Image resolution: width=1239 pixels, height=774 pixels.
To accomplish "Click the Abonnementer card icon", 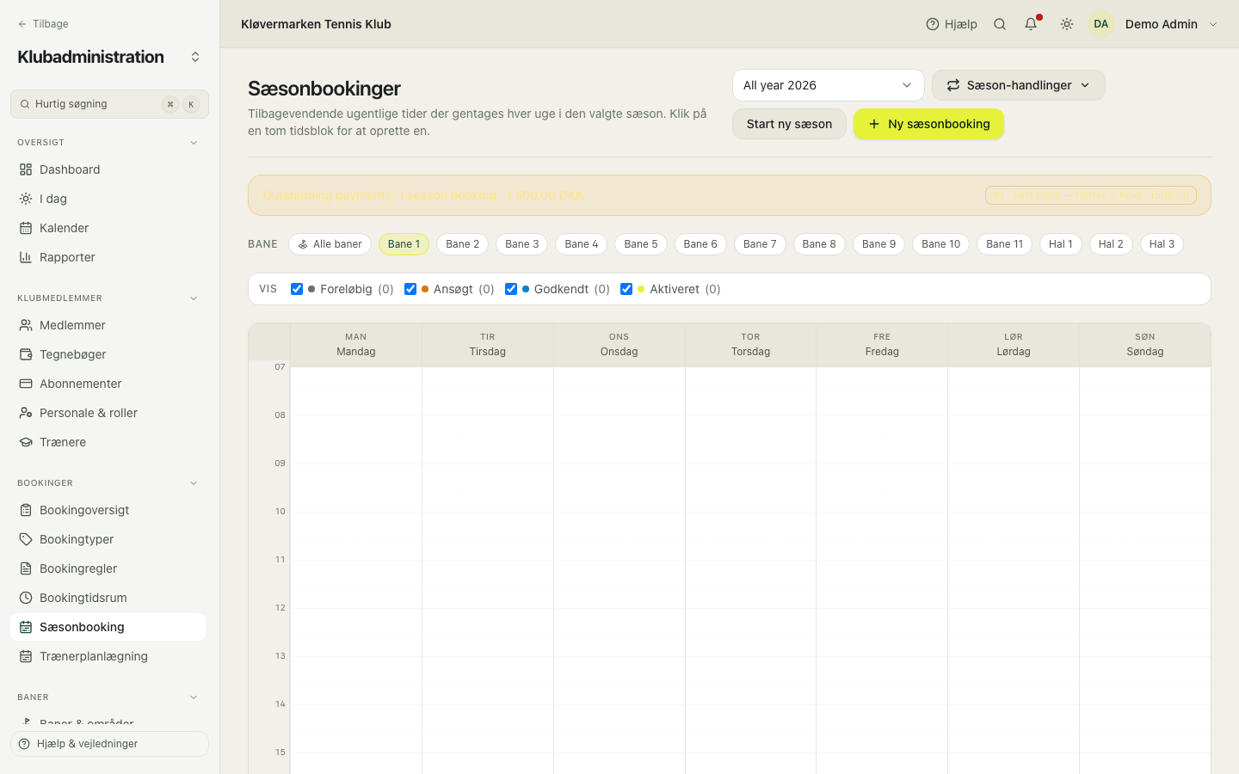I will click(x=26, y=384).
